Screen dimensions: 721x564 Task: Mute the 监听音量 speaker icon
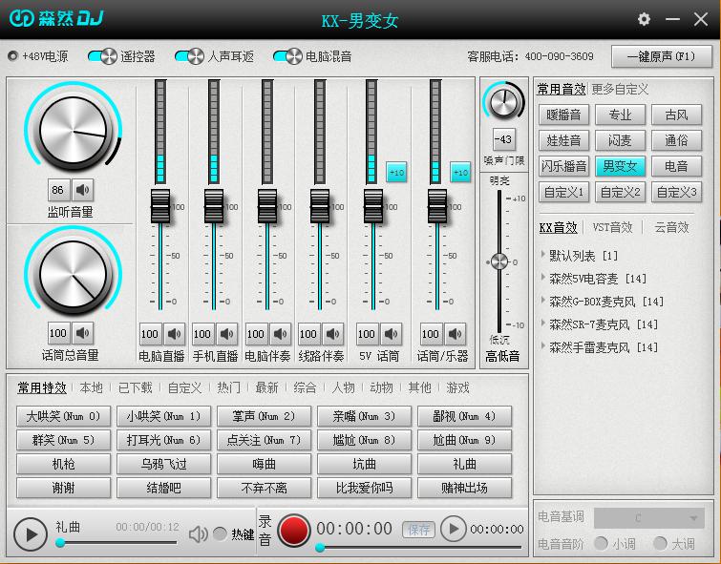point(83,190)
